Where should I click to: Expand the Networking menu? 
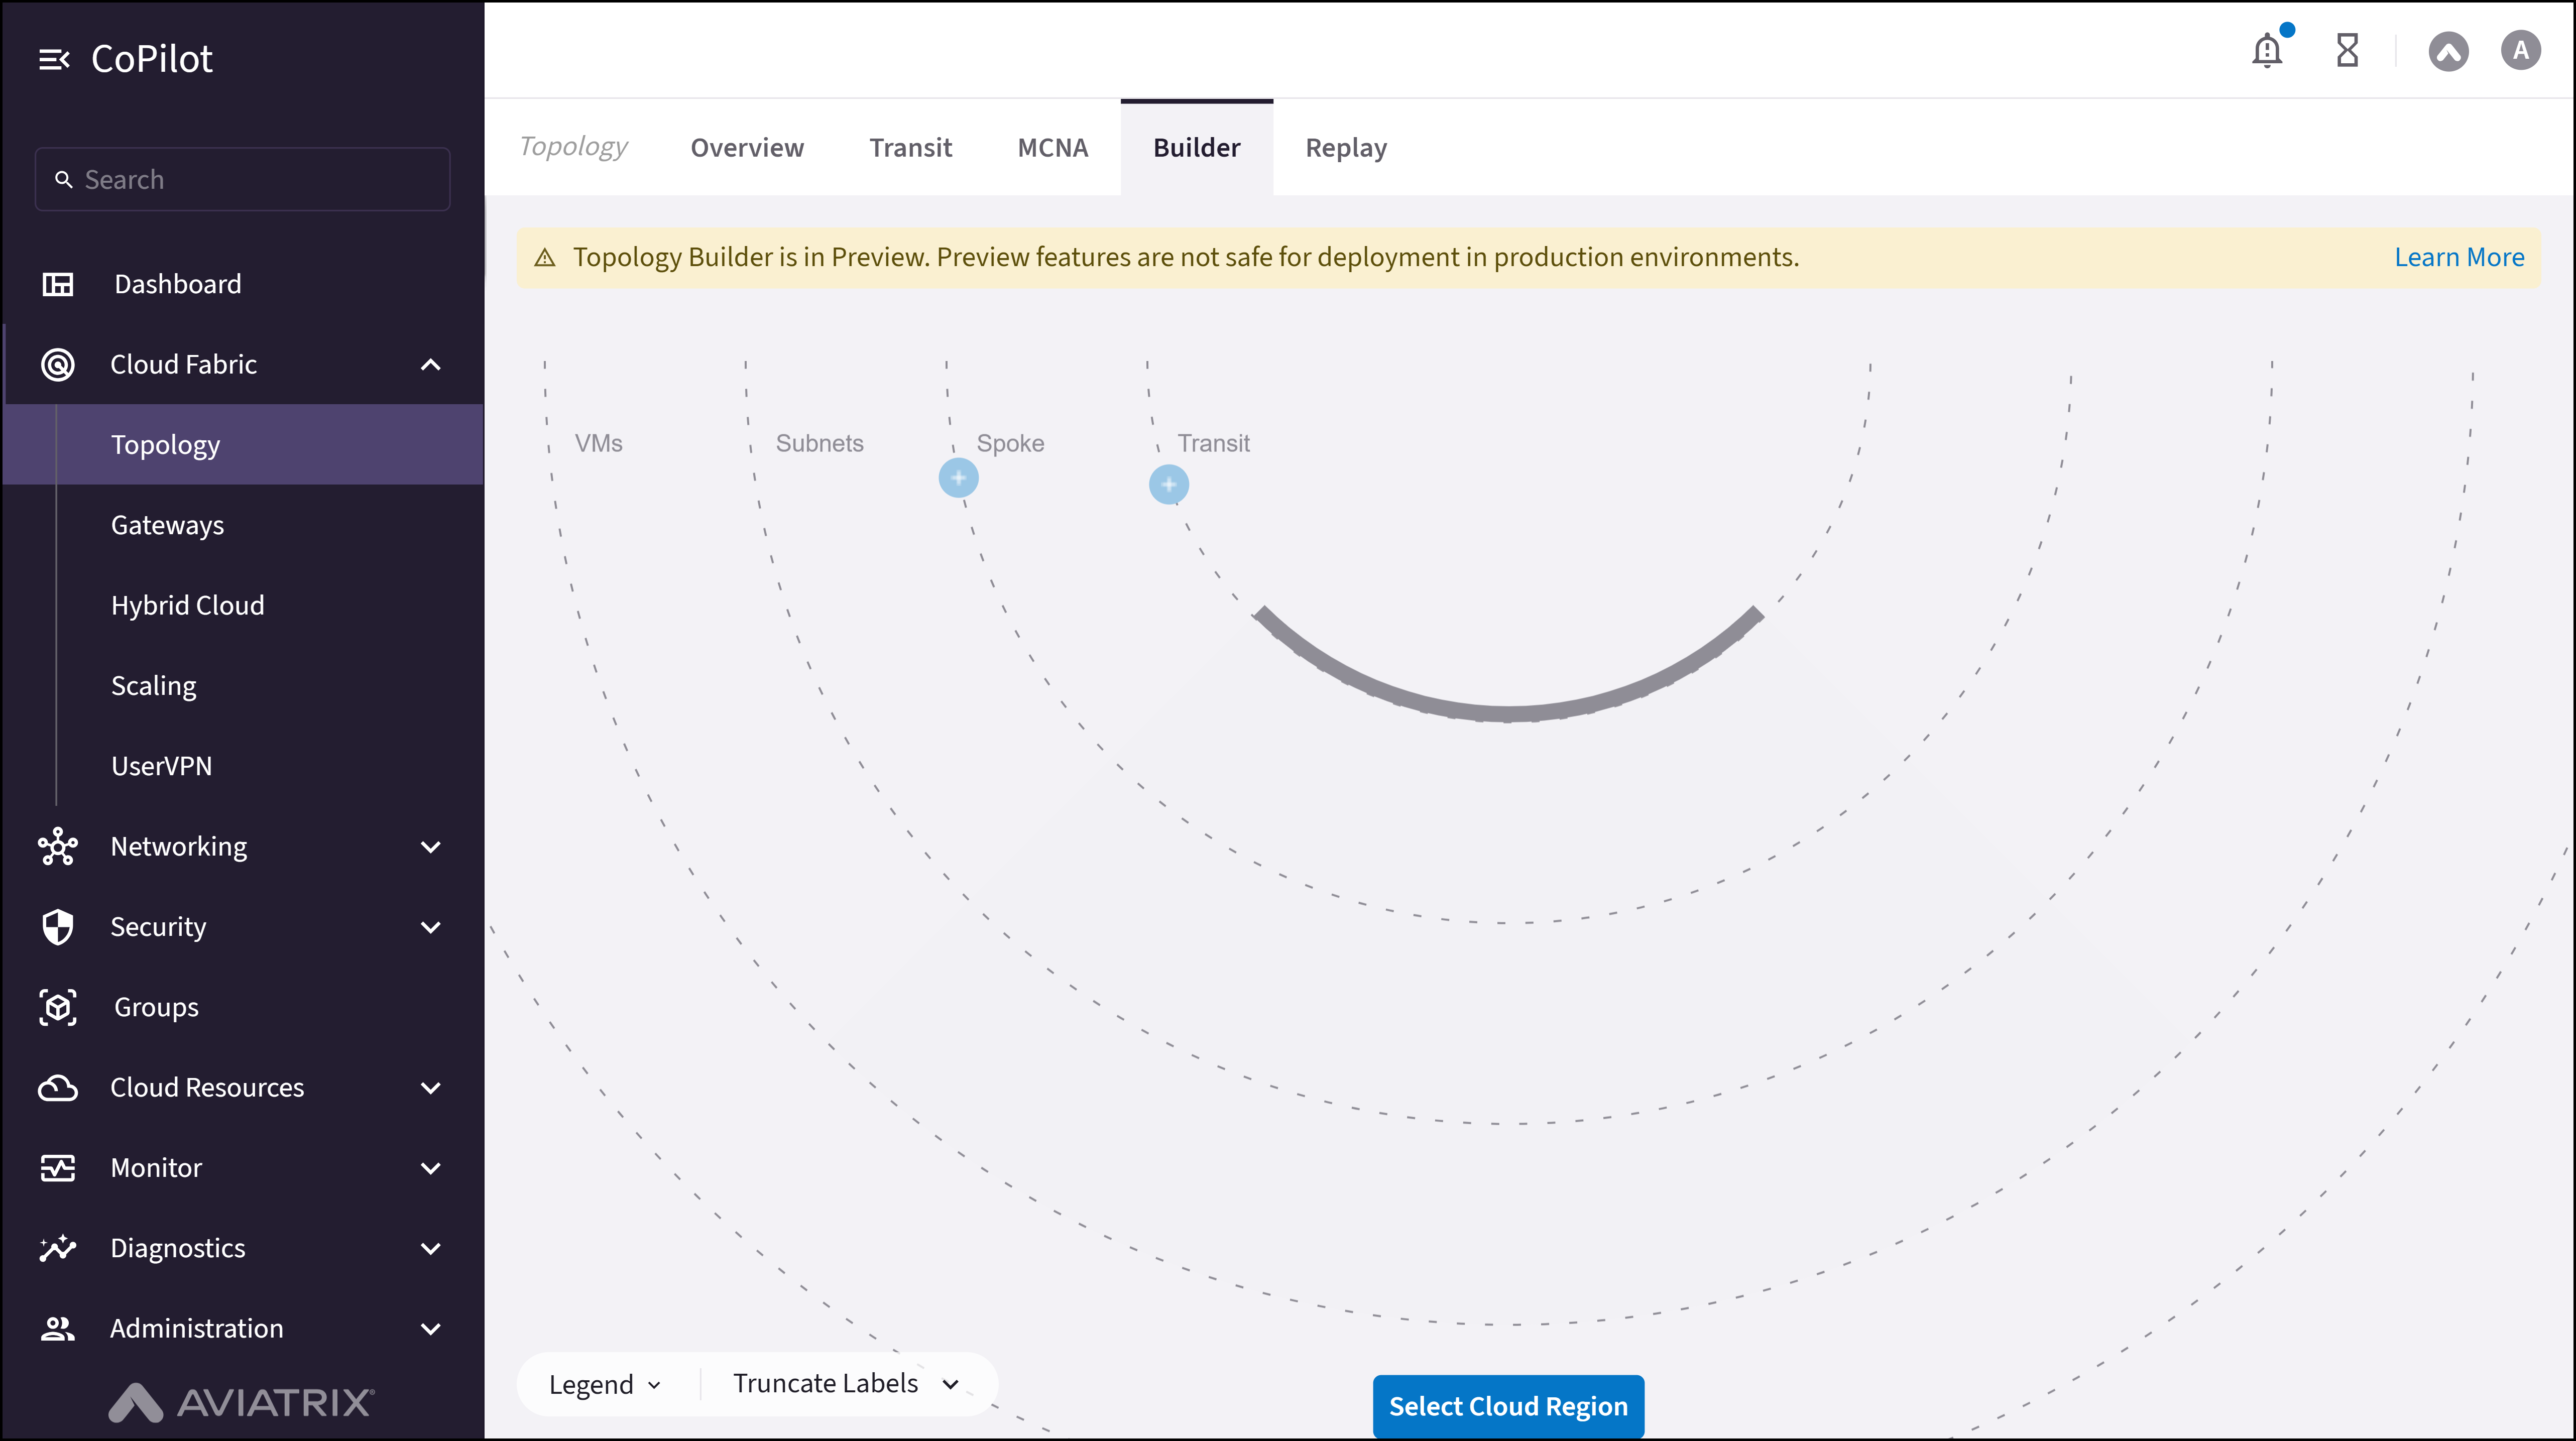(x=431, y=847)
